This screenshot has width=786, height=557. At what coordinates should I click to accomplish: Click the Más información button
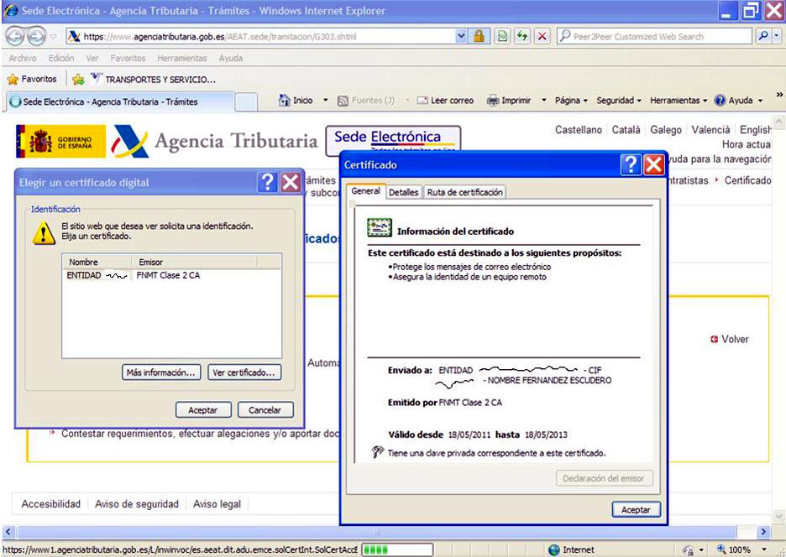(x=161, y=372)
